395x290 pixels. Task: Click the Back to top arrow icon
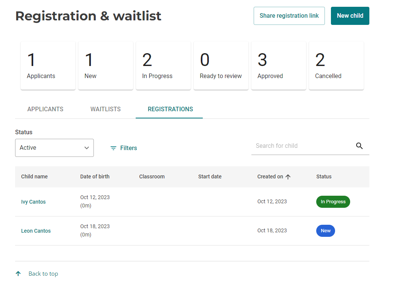coord(18,273)
